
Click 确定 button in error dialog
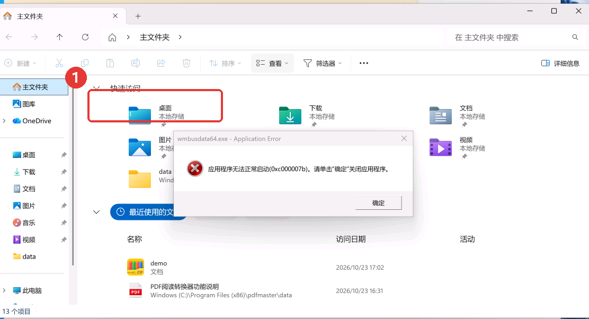pyautogui.click(x=378, y=203)
